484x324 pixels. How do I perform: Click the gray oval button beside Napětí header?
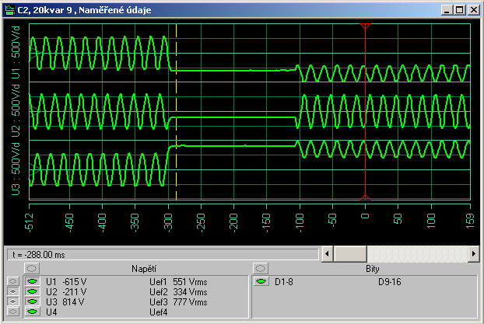pyautogui.click(x=32, y=268)
